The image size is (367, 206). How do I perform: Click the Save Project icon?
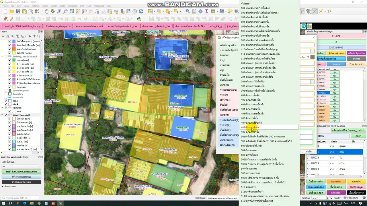18,11
